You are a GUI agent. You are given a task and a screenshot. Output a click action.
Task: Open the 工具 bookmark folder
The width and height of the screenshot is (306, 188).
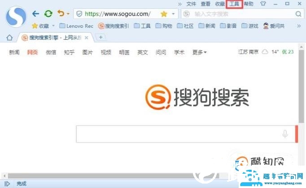pos(142,26)
